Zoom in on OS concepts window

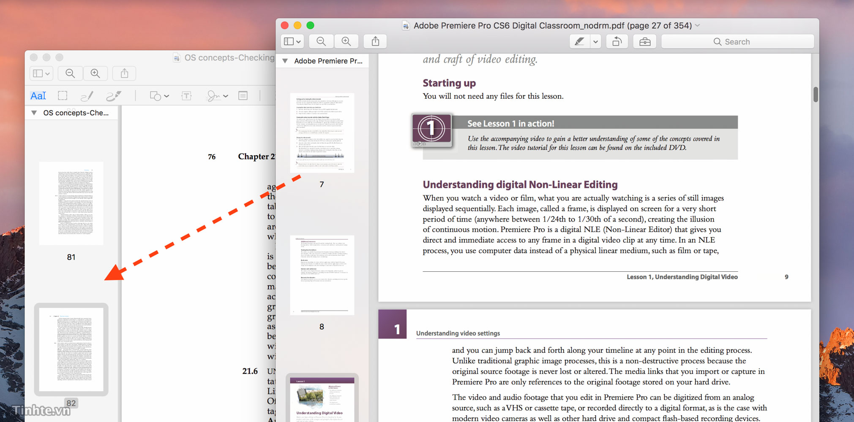click(95, 73)
